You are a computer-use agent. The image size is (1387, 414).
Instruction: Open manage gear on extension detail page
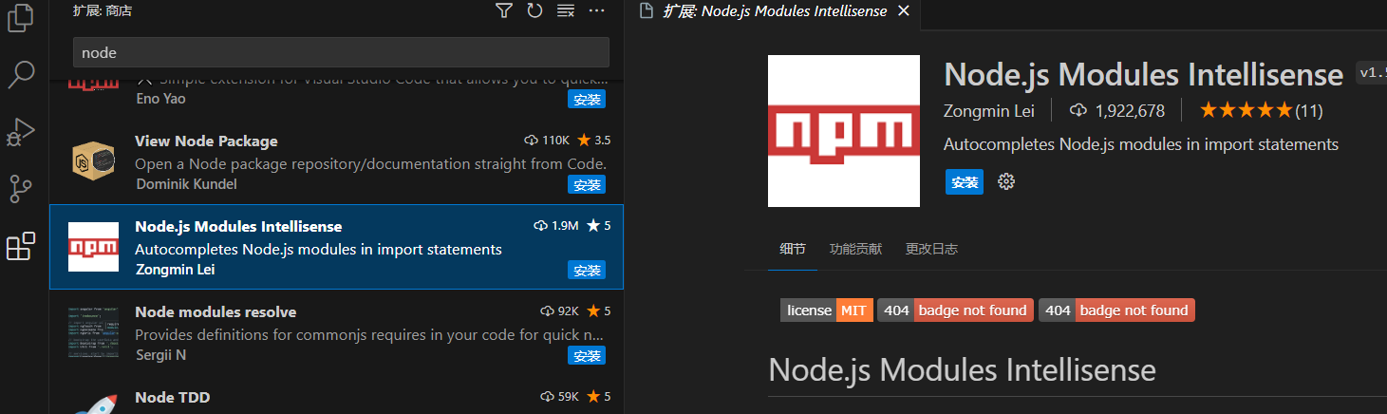coord(1006,181)
